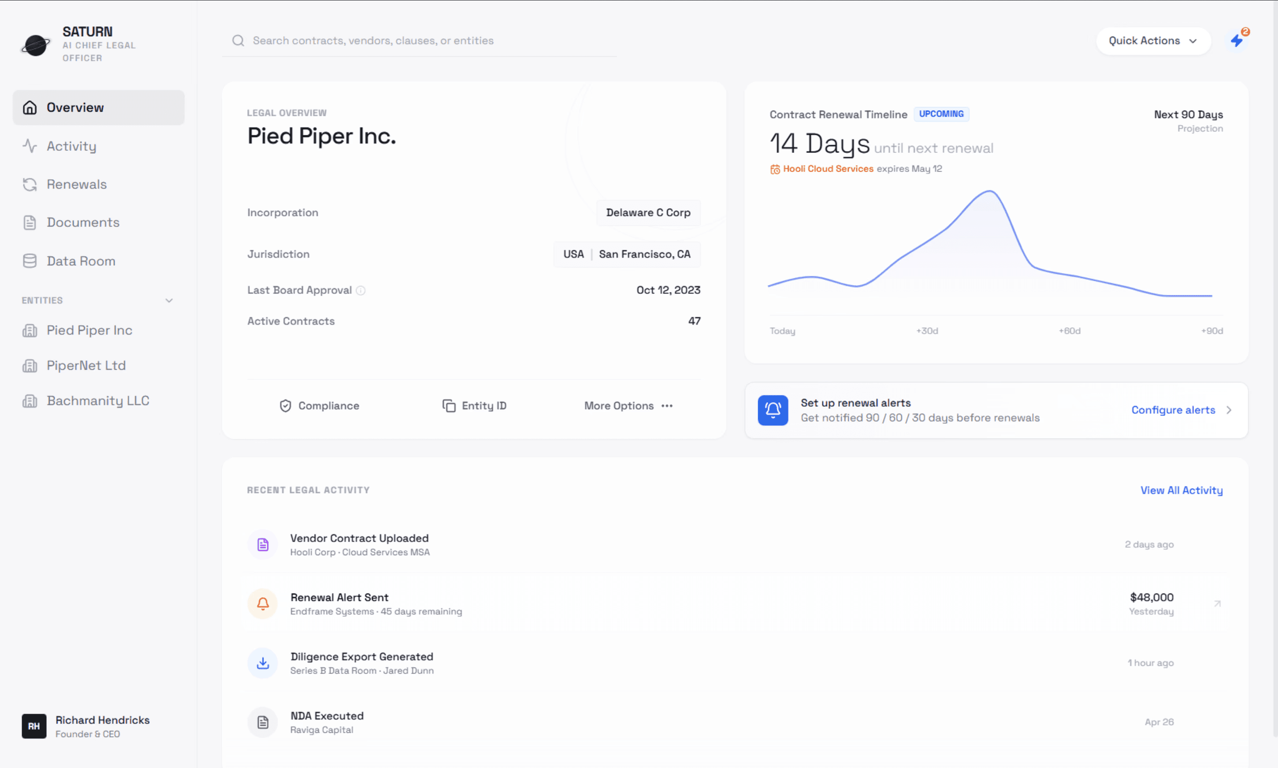Viewport: 1278px width, 768px height.
Task: Click Configure alerts link
Action: point(1172,410)
